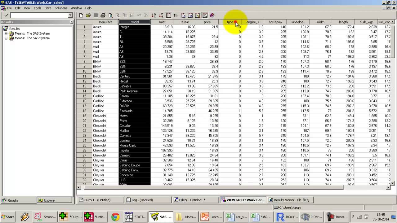Image resolution: width=397 pixels, height=223 pixels.
Task: Click the horizontal scrollbar left arrow
Action: (78, 187)
